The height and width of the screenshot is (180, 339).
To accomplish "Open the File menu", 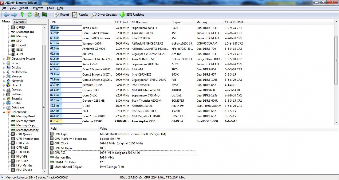I will (x=4, y=8).
